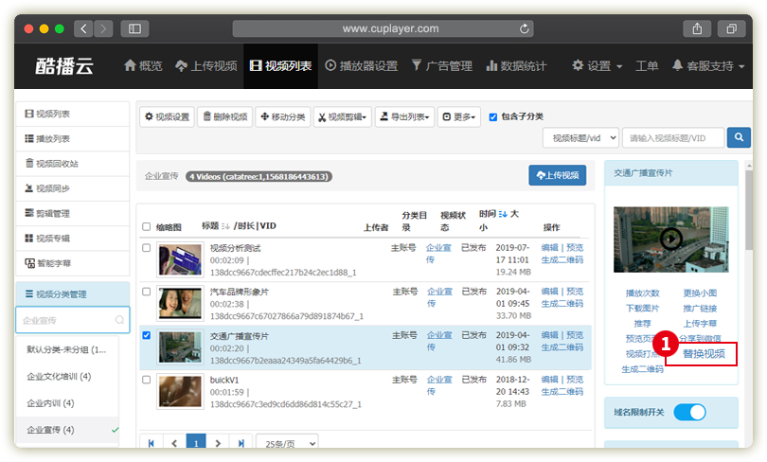Go to the last page of results
The image size is (767, 462).
(241, 442)
